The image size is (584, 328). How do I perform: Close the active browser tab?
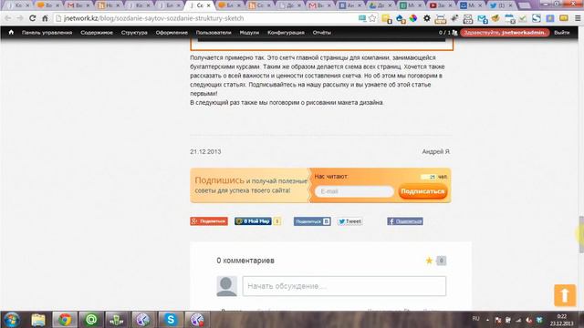pos(209,5)
